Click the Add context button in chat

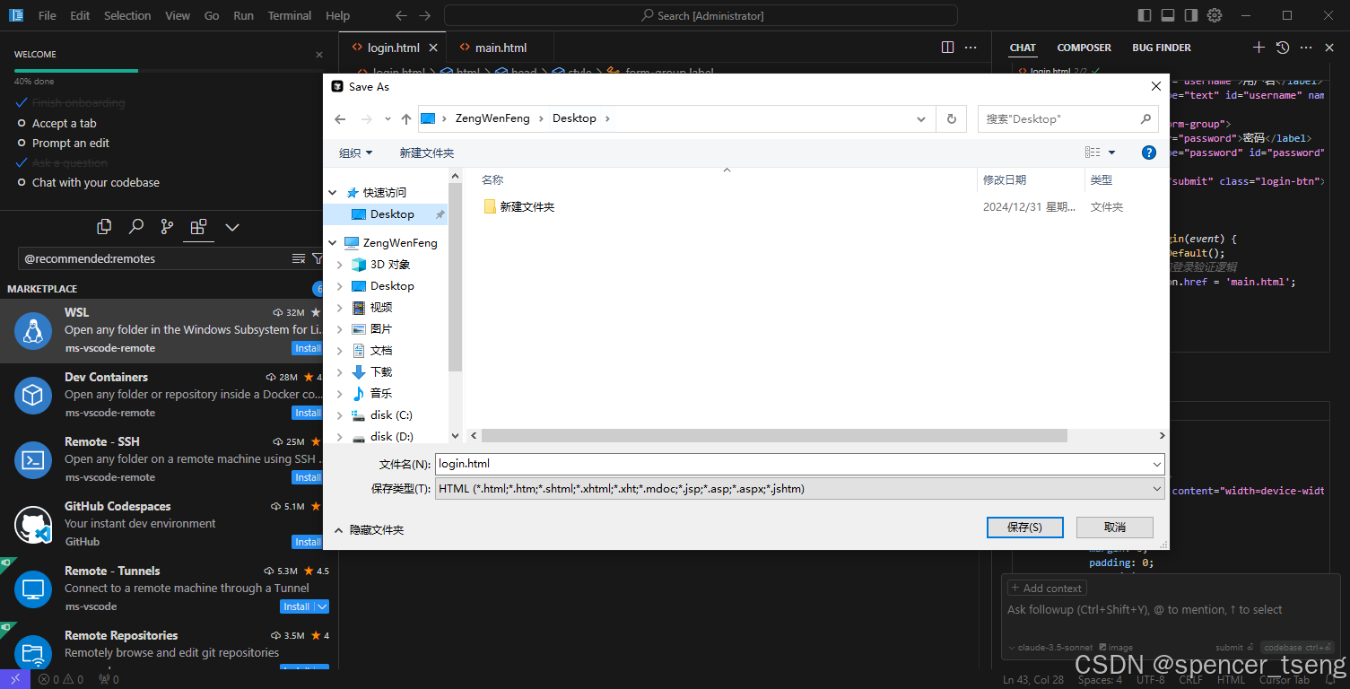coord(1047,589)
